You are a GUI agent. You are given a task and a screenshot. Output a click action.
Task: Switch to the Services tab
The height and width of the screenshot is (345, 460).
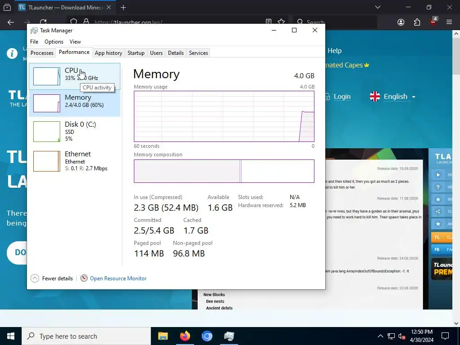198,53
